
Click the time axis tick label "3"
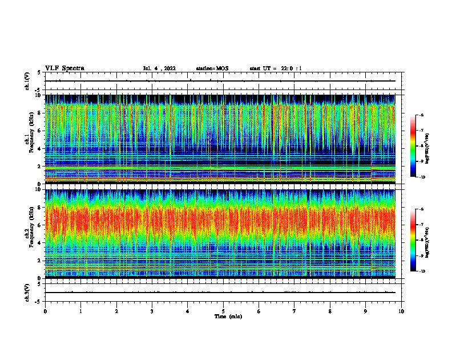[152, 311]
